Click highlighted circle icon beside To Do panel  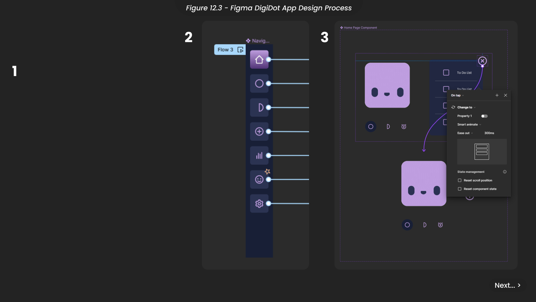point(371,127)
